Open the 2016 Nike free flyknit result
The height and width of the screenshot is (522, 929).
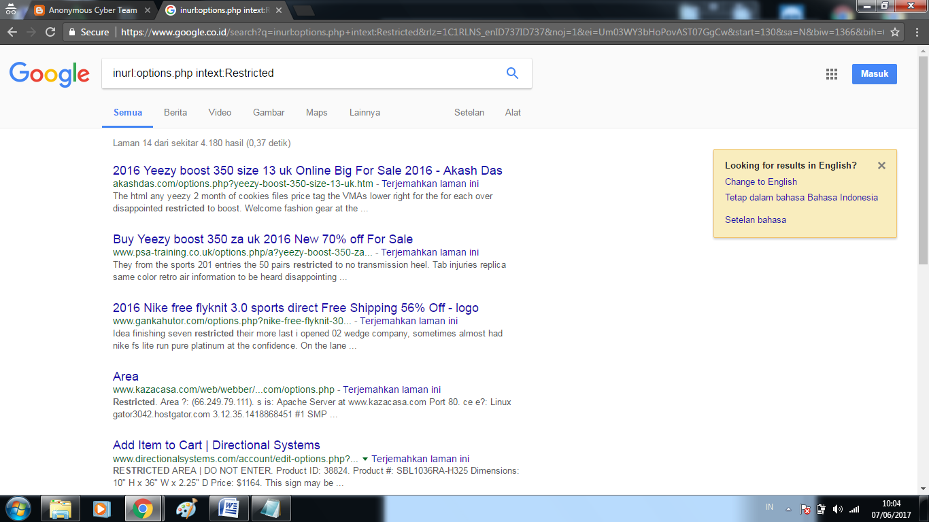tap(296, 308)
